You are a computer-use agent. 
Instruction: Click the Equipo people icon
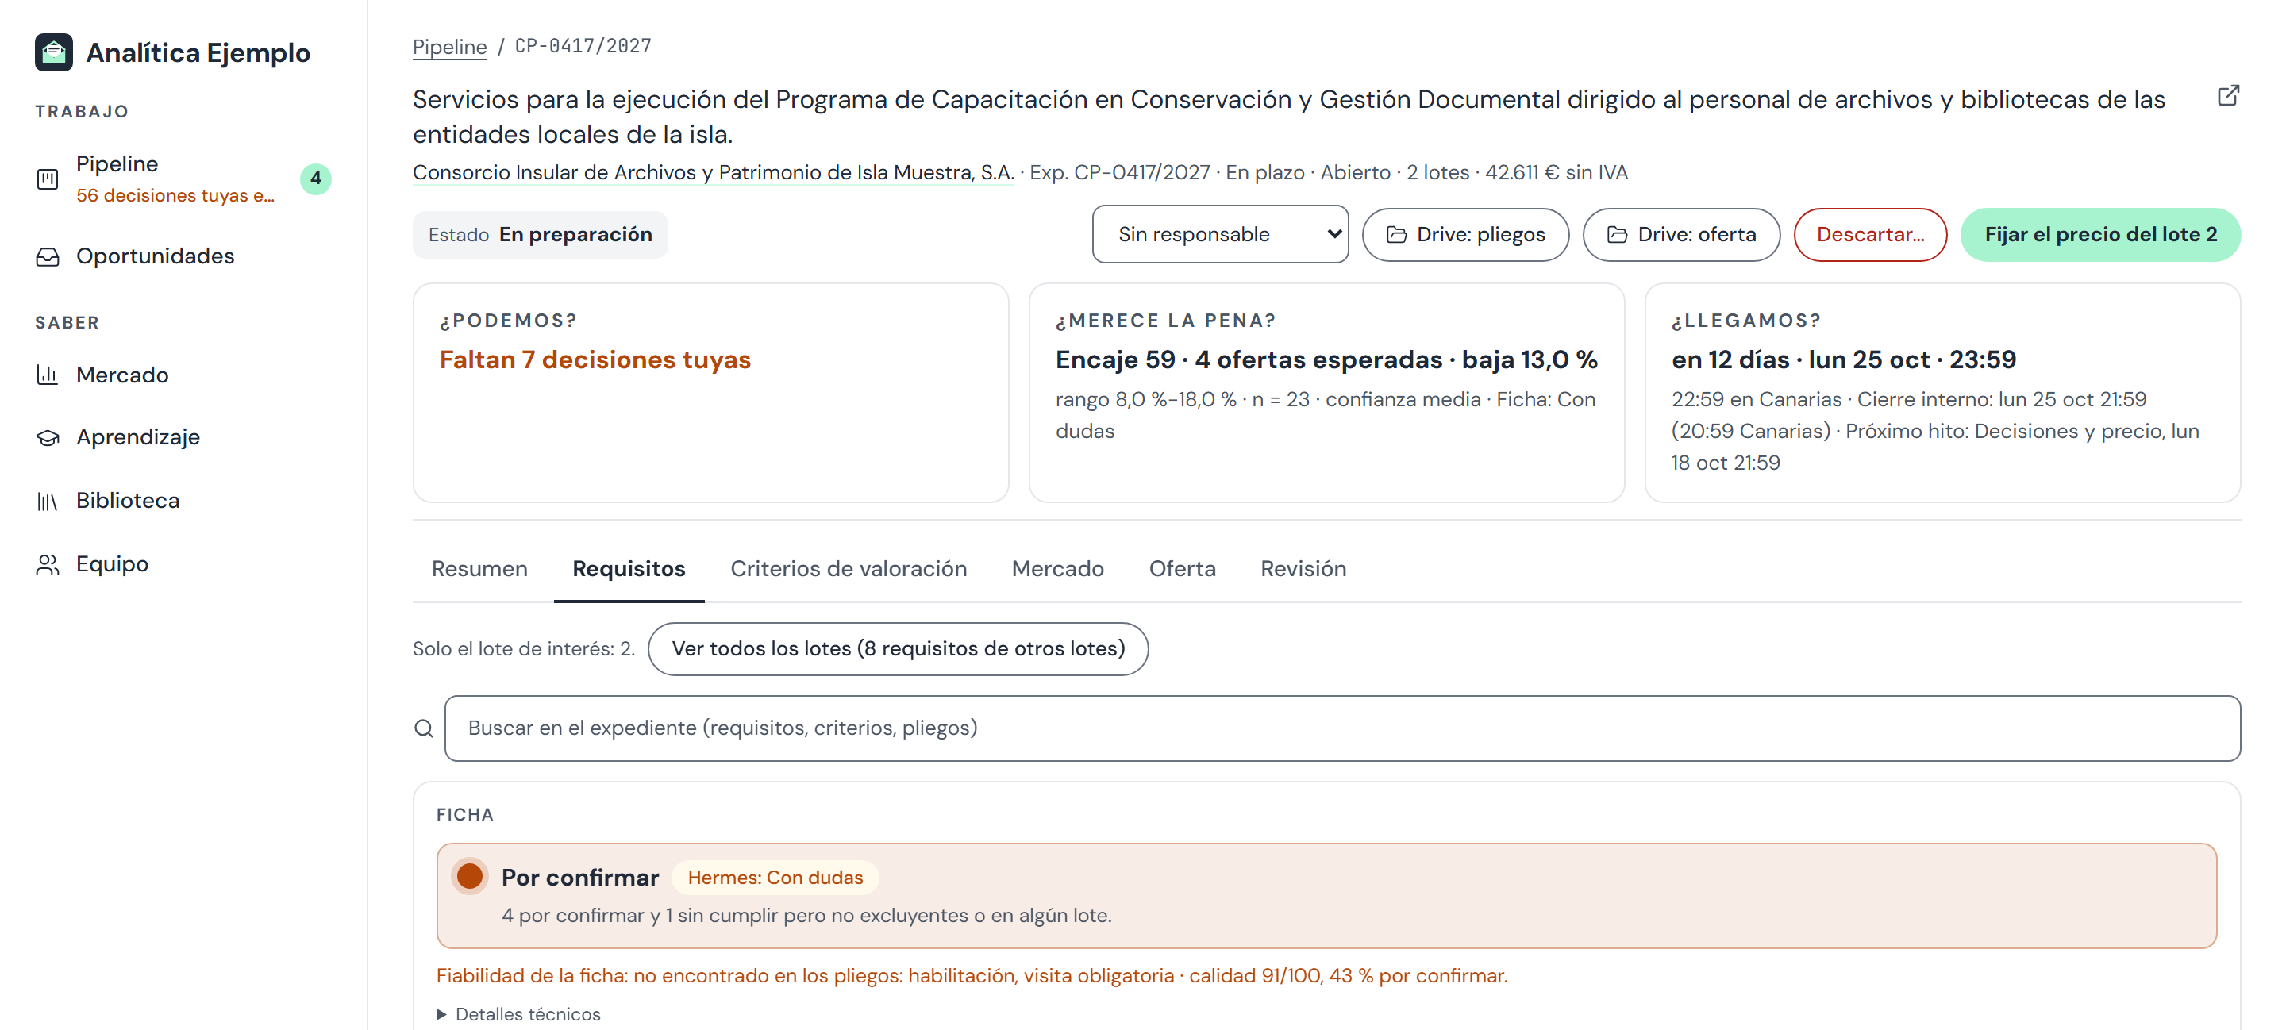pos(47,564)
